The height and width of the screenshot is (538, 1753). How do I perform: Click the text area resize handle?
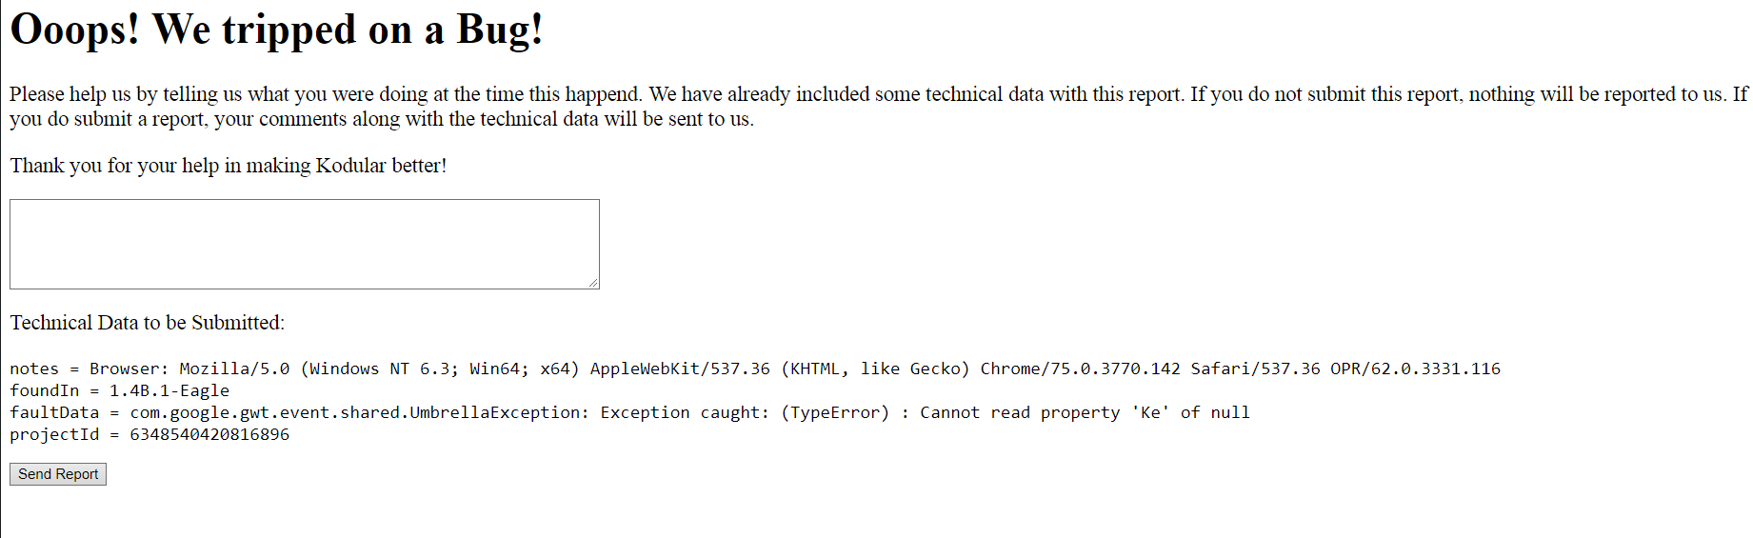pyautogui.click(x=593, y=283)
